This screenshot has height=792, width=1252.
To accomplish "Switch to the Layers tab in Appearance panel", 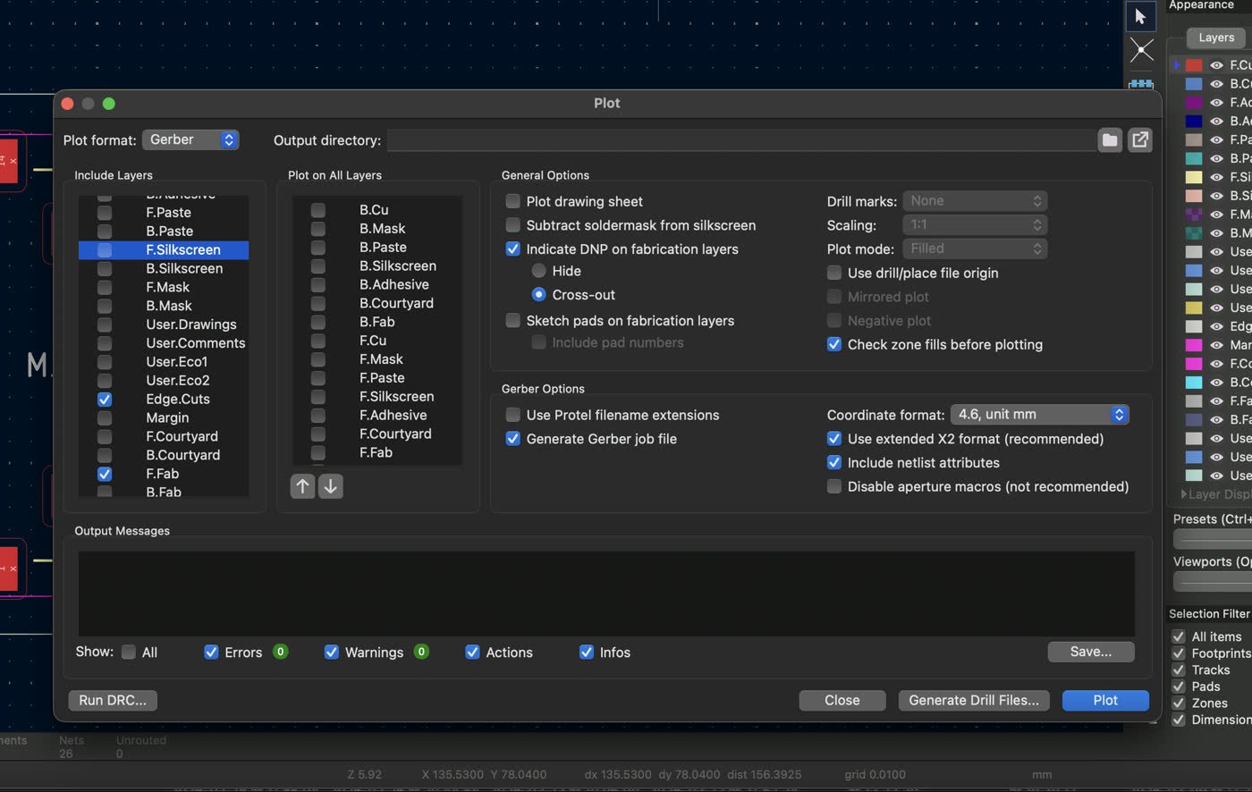I will point(1215,38).
